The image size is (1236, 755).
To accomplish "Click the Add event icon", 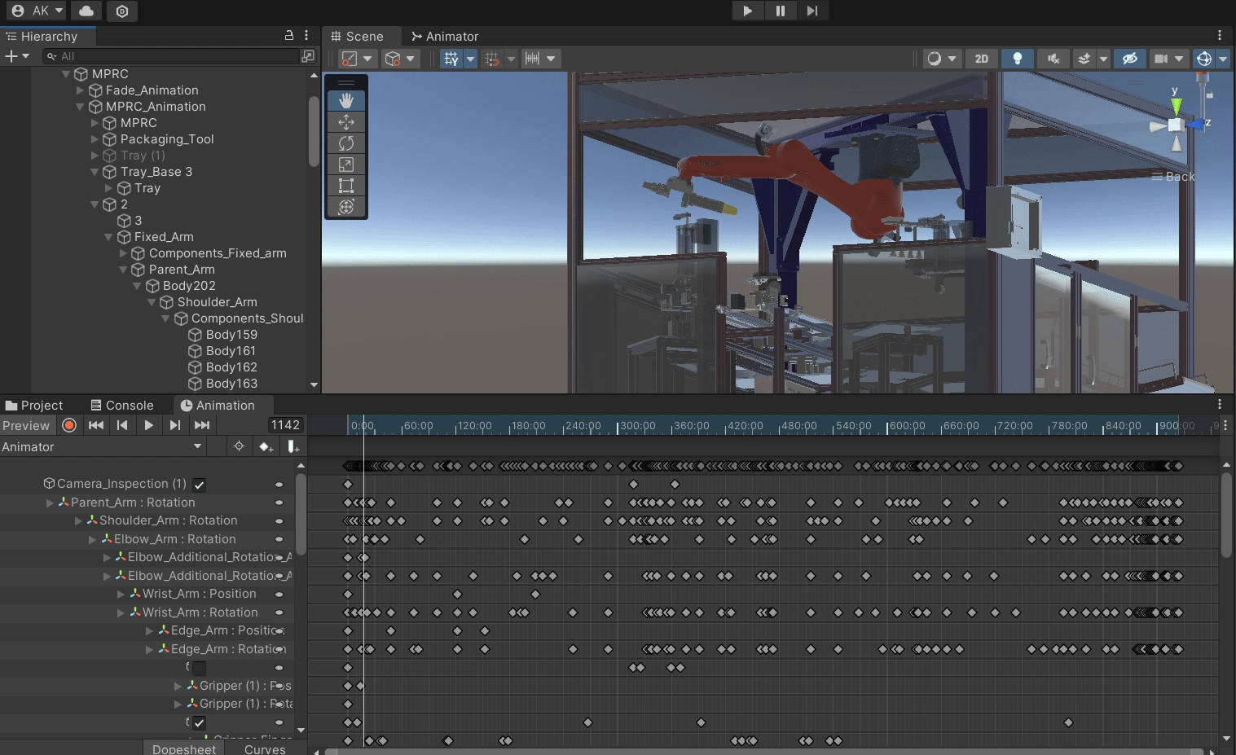I will coord(293,446).
